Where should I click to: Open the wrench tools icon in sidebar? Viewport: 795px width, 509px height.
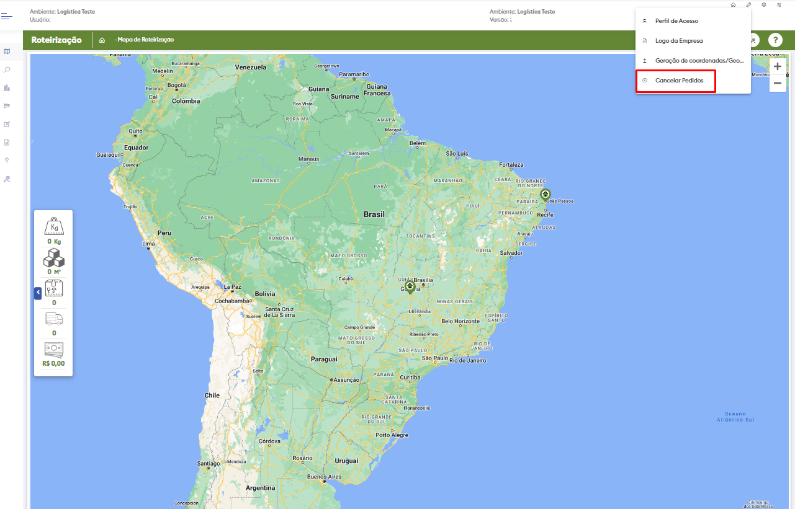pos(7,179)
